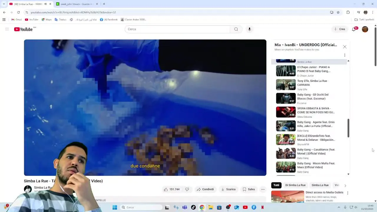Open TikTok from the taskbar
This screenshot has height=212, width=377.
[193, 207]
